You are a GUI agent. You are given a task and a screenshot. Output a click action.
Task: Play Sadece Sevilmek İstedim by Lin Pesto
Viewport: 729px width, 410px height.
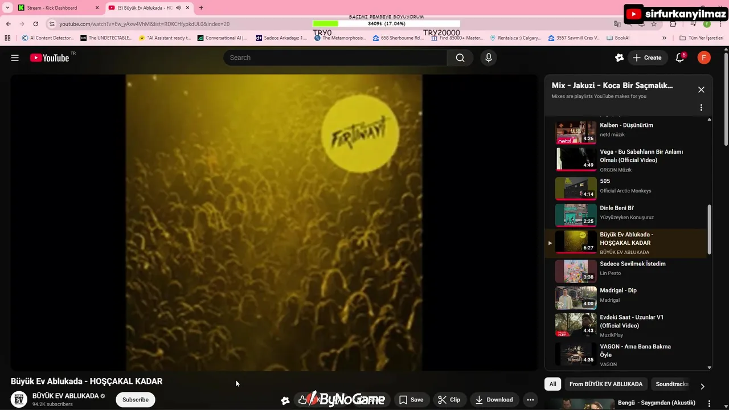(x=626, y=270)
